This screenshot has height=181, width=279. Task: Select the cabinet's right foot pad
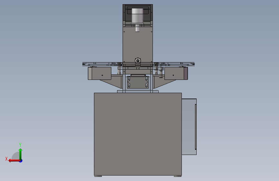coord(178,176)
